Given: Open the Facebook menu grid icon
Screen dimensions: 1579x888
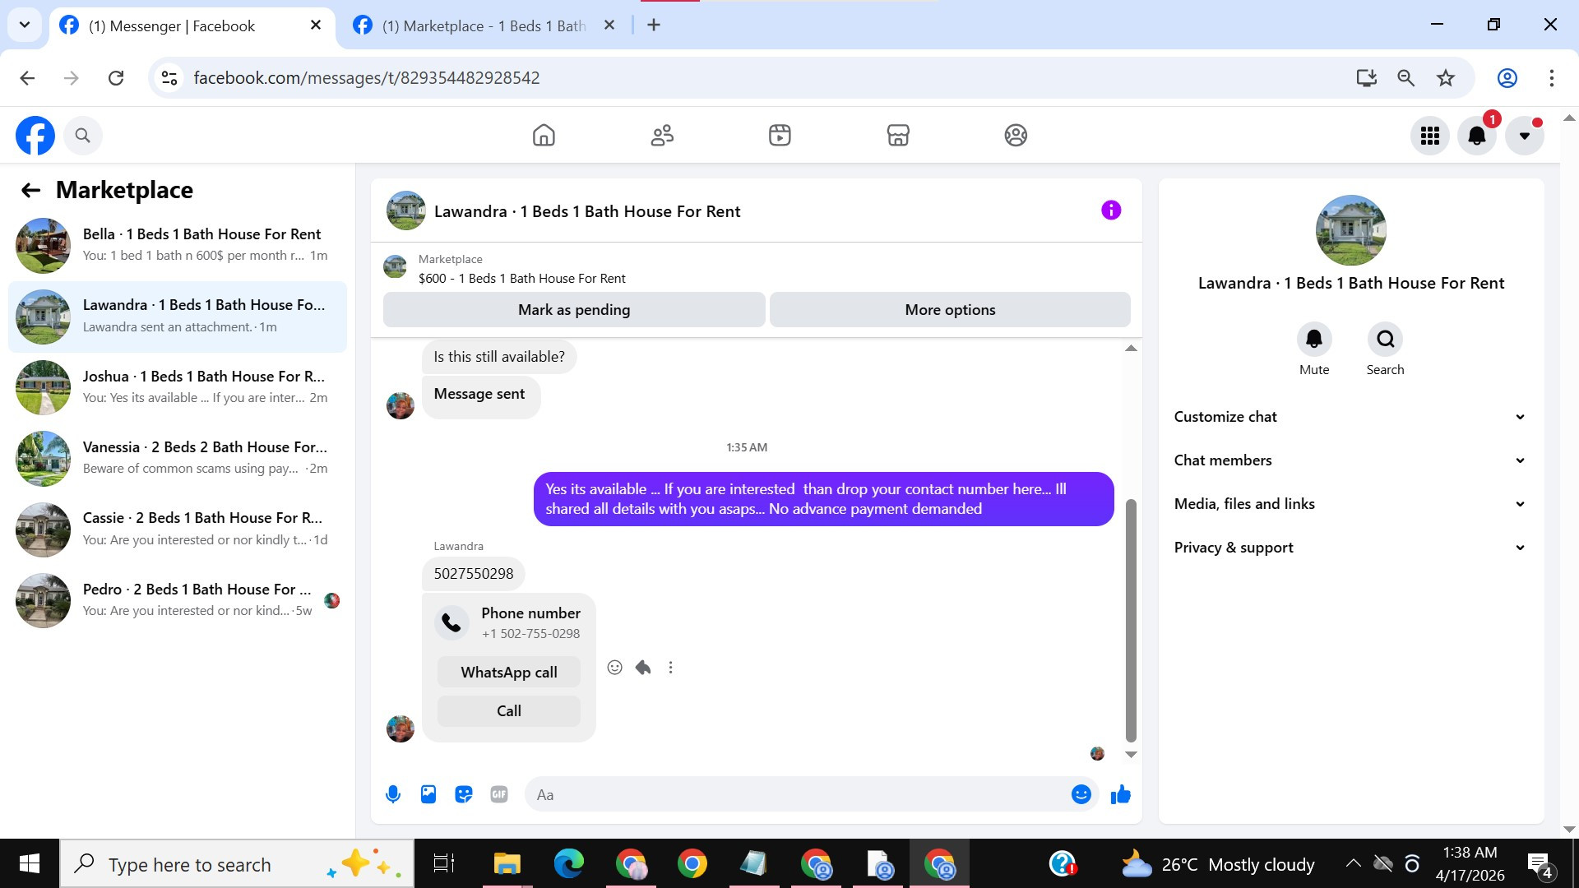Looking at the screenshot, I should click(1430, 136).
